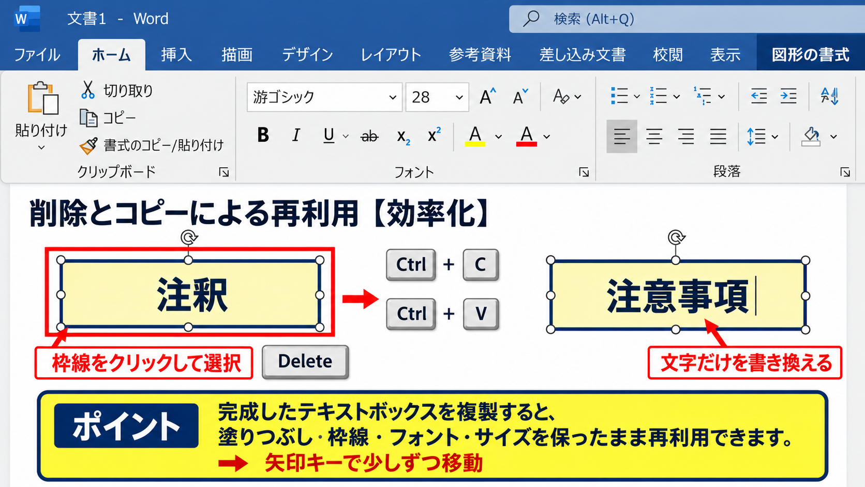The image size is (865, 487).
Task: Apply the red font color
Action: point(526,136)
